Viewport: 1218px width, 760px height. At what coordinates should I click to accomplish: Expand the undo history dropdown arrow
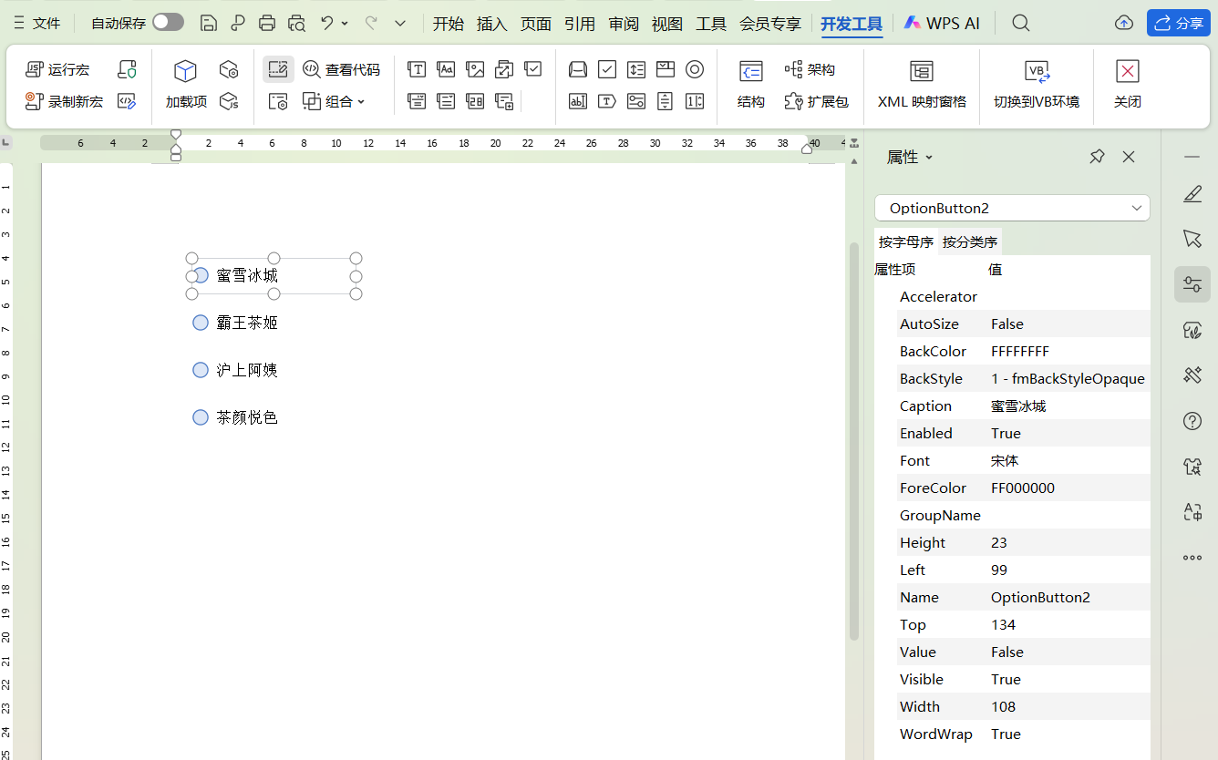[x=345, y=24]
